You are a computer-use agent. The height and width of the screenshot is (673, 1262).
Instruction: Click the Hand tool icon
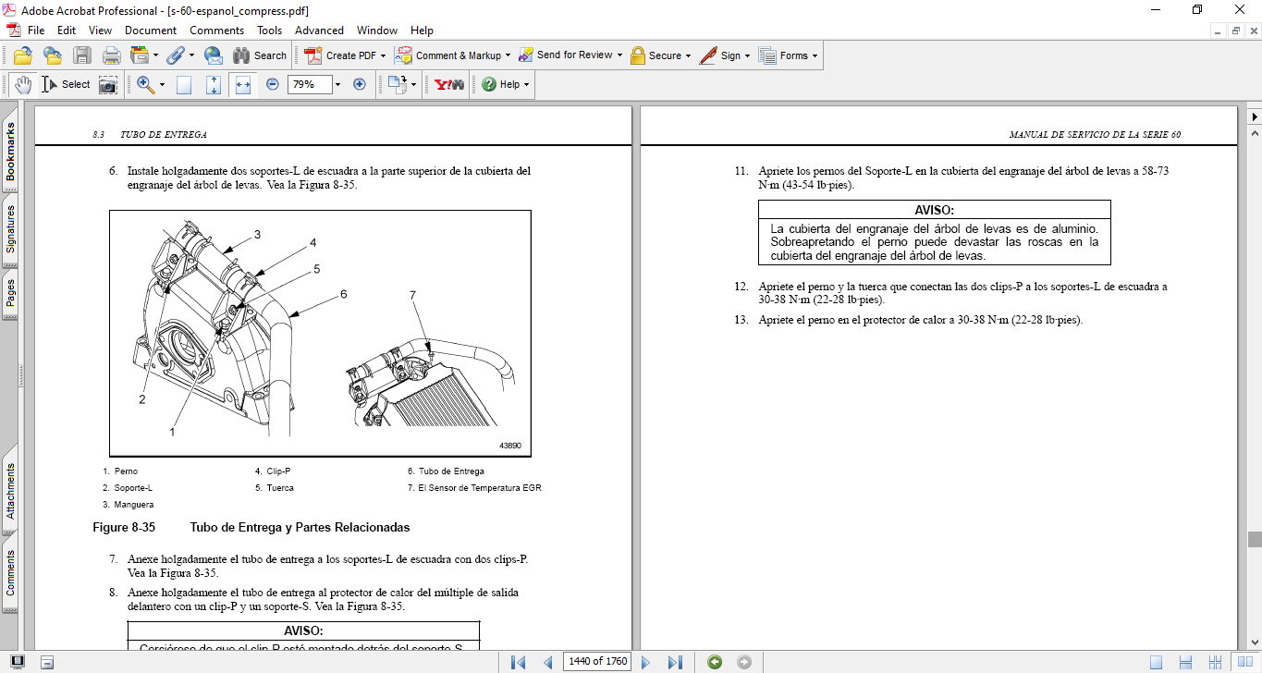pos(23,84)
